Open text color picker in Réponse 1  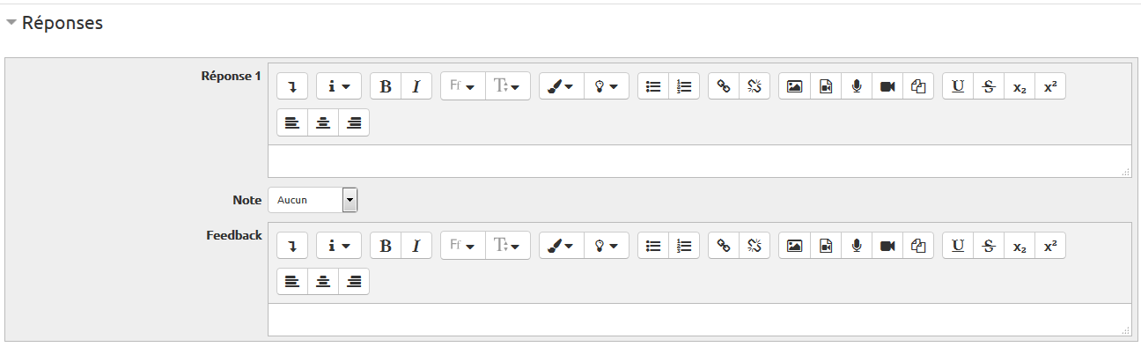tap(562, 86)
